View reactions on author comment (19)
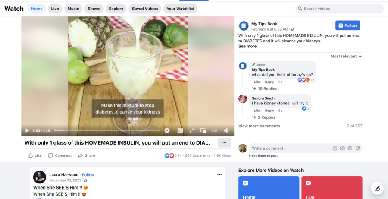 [307, 80]
